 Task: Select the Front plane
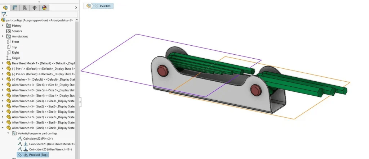point(15,42)
